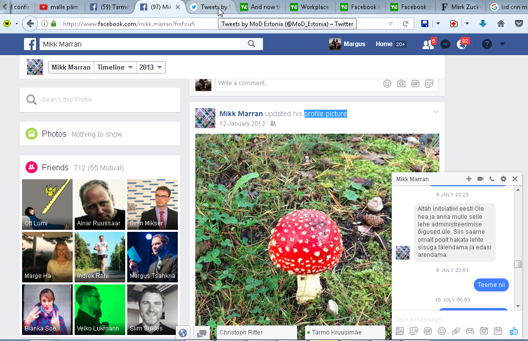Click the blue save floppy icon
This screenshot has height=341, width=528.
(x=425, y=24)
